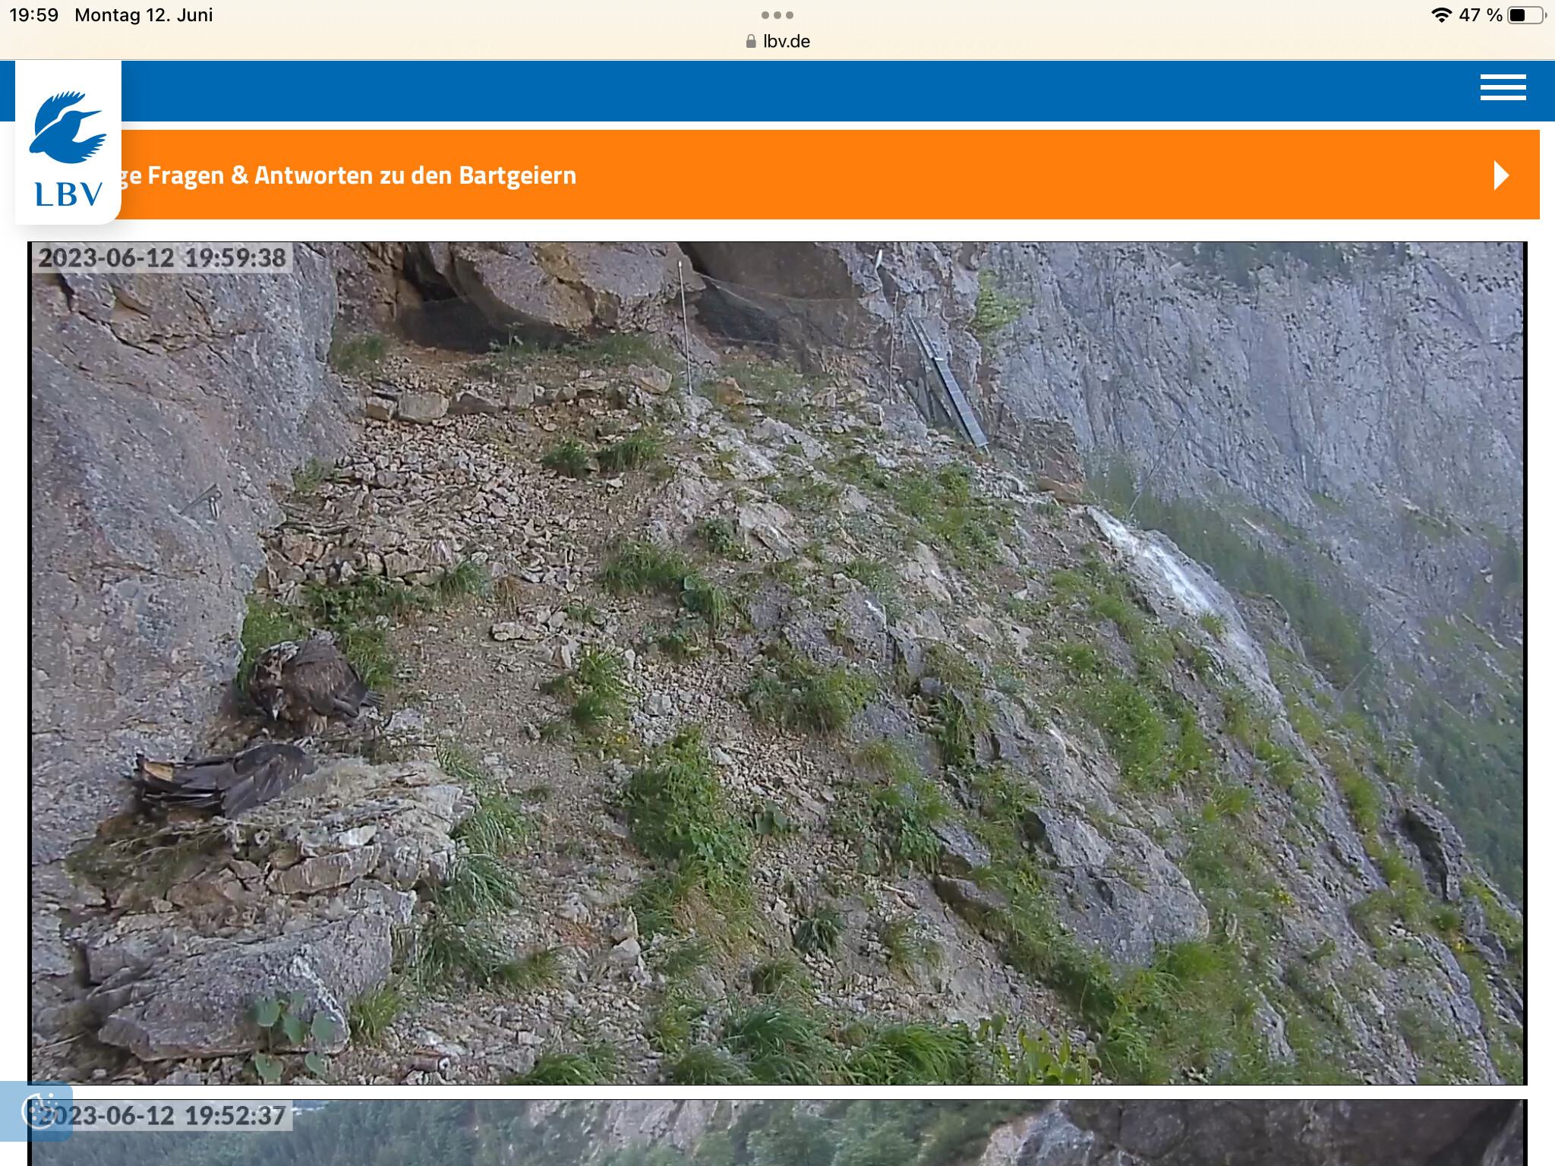1555x1166 pixels.
Task: Click the 'LBV' text under the logo
Action: pyautogui.click(x=68, y=195)
